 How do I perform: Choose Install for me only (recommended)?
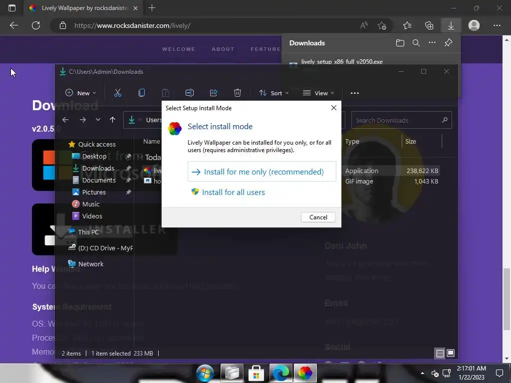[x=261, y=172]
